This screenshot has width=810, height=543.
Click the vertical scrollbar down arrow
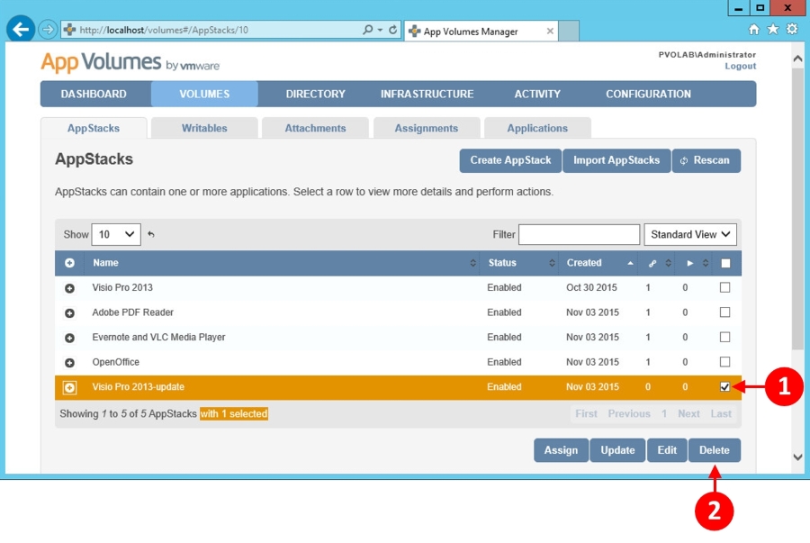(798, 457)
